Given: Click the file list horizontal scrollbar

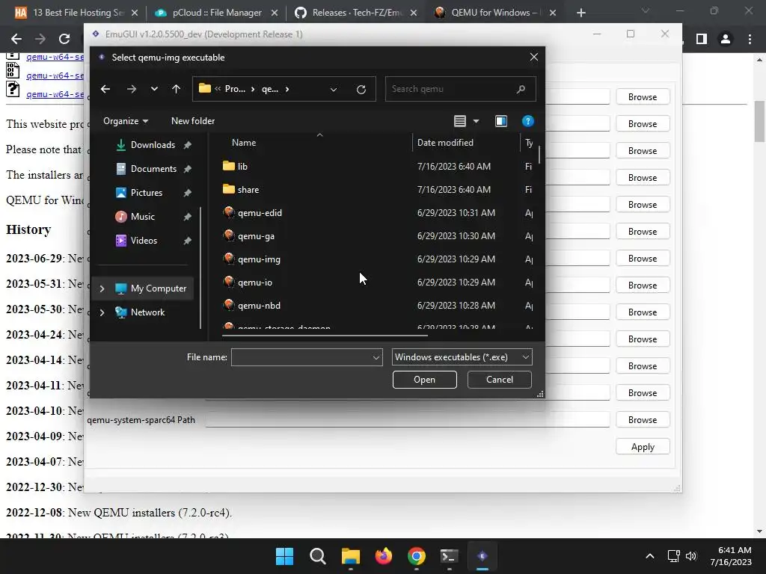Looking at the screenshot, I should coord(325,336).
